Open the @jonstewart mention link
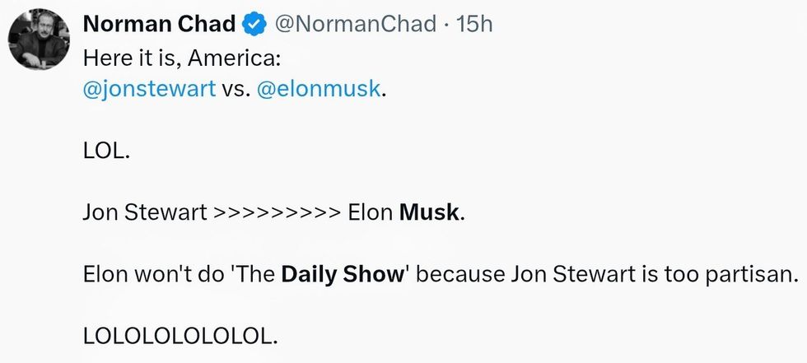This screenshot has width=807, height=363. [150, 89]
